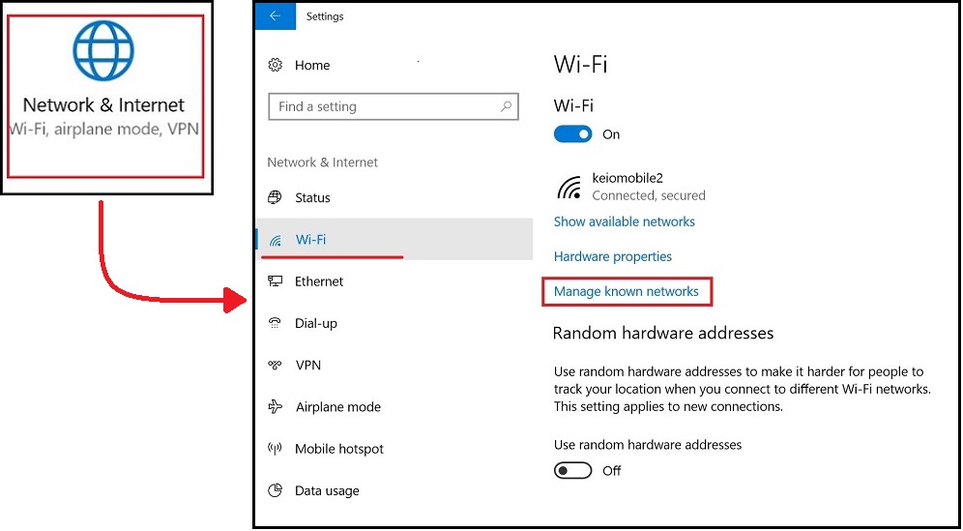Click the Status globe icon in sidebar
This screenshot has width=963, height=531.
pyautogui.click(x=276, y=197)
